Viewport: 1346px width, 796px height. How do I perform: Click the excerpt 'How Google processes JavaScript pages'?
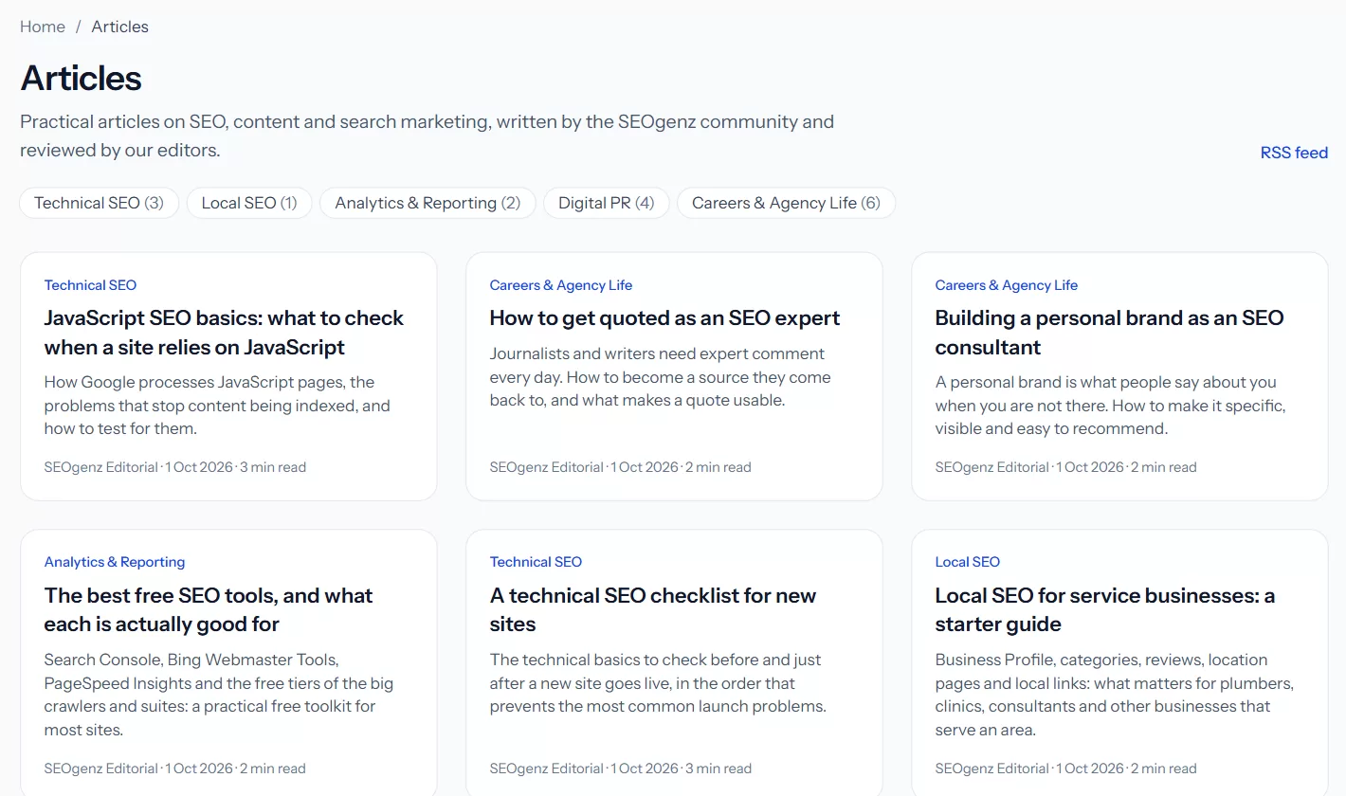(x=217, y=406)
